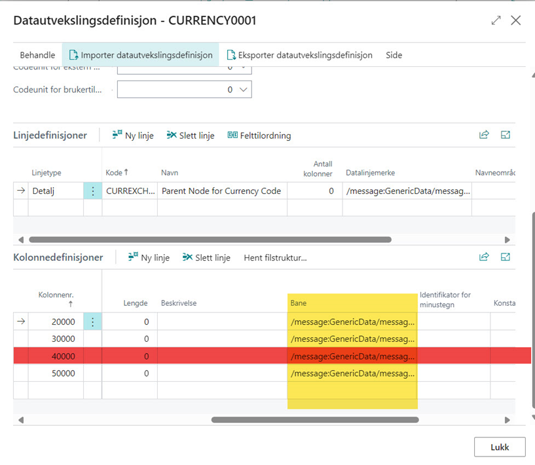Open the Behandle menu
Image resolution: width=535 pixels, height=465 pixels.
pos(37,55)
